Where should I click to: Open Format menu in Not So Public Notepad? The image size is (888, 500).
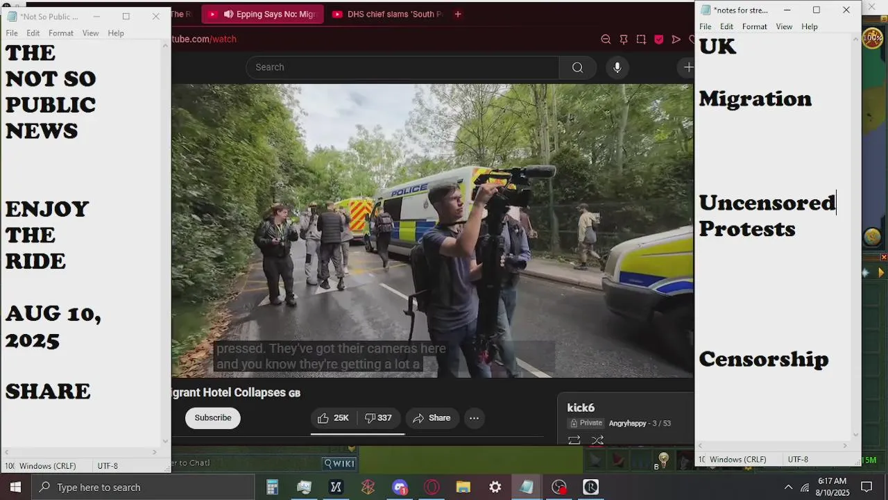(x=61, y=33)
